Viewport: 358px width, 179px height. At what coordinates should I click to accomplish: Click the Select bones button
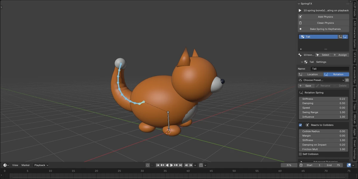tap(323, 55)
